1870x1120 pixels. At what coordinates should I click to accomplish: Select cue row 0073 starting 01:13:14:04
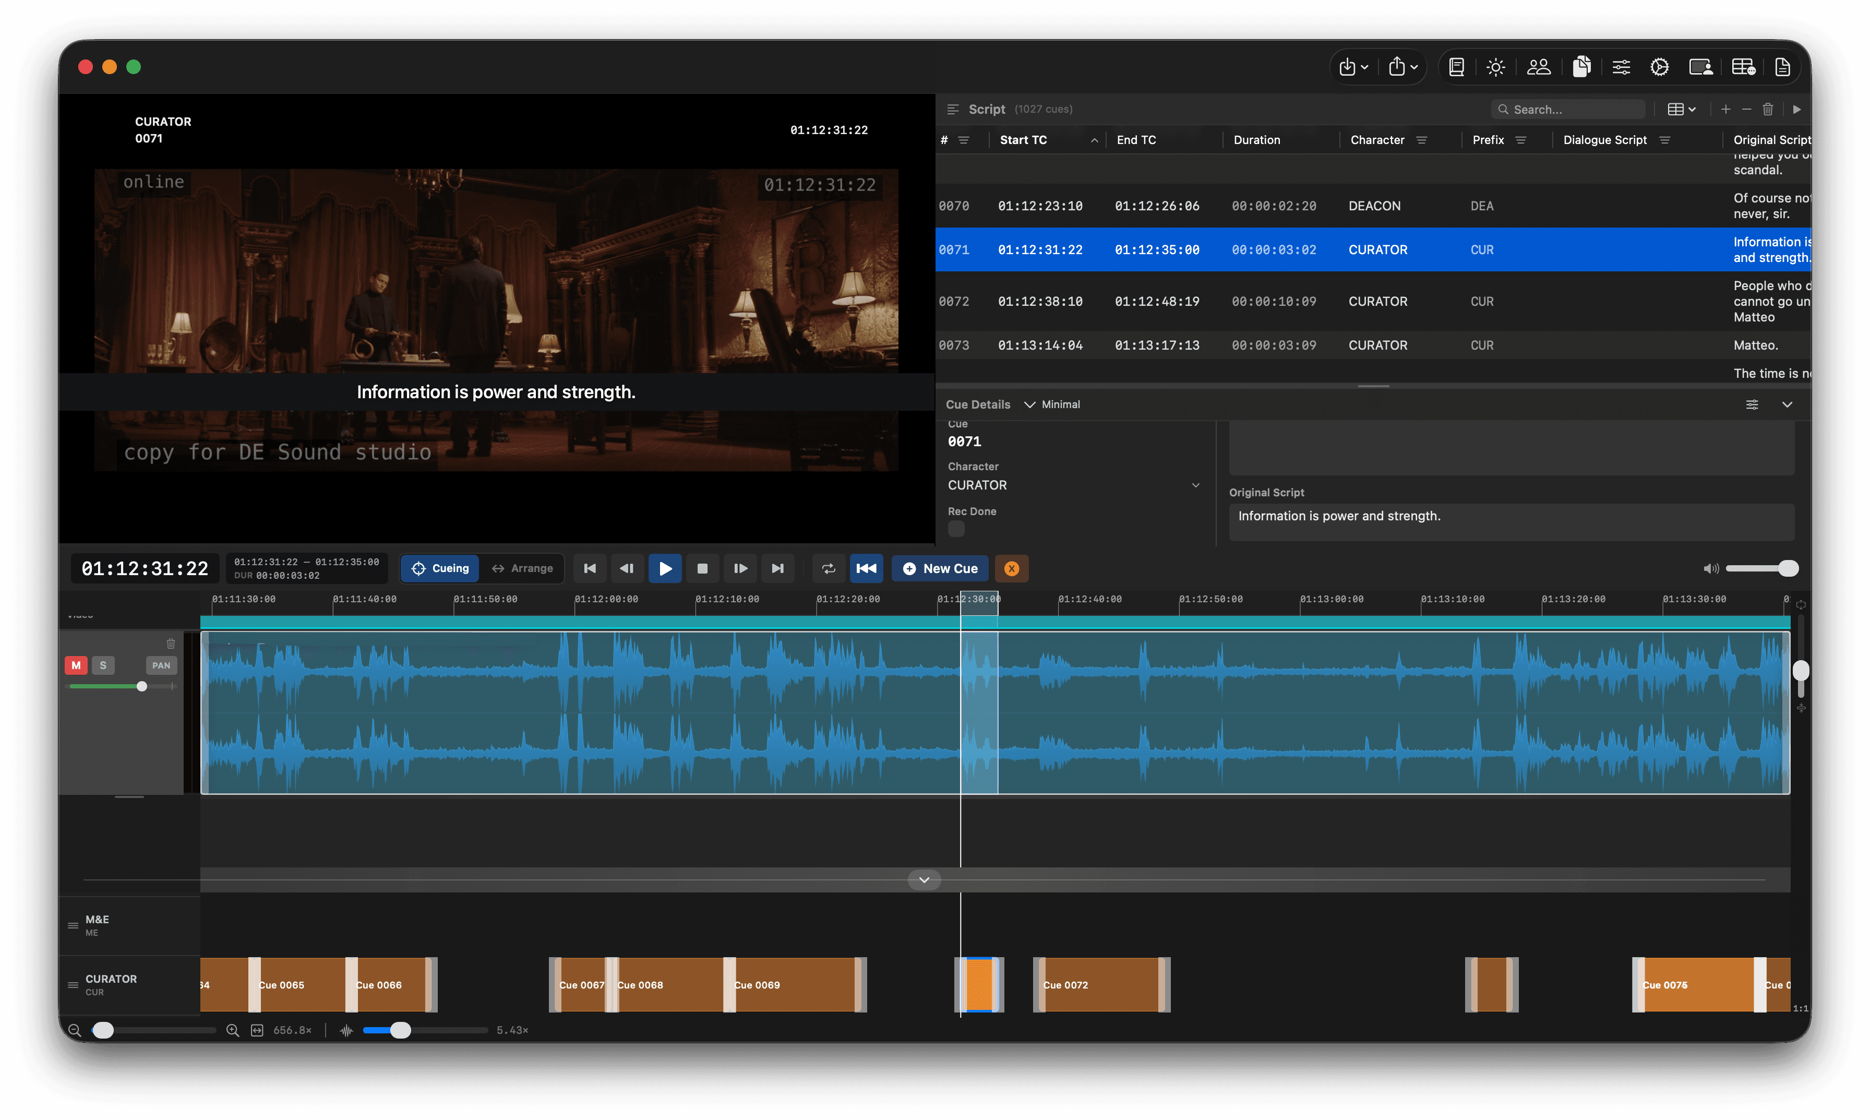[1373, 345]
